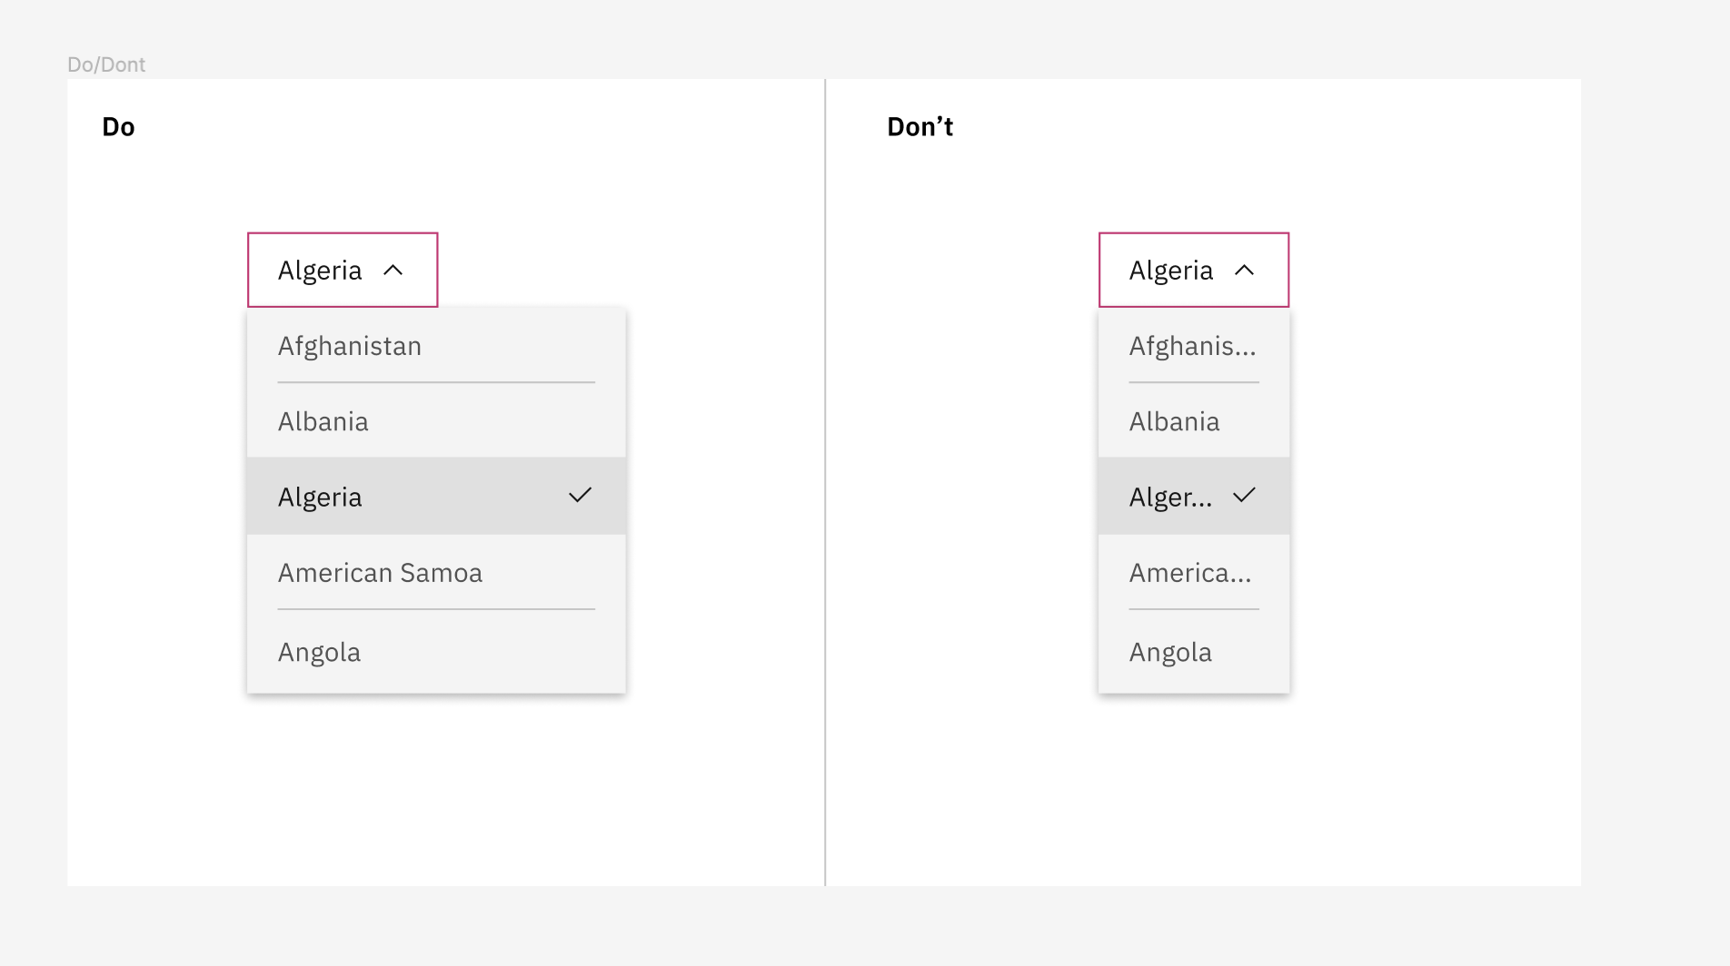Click the Do/Dont caption text

(106, 64)
